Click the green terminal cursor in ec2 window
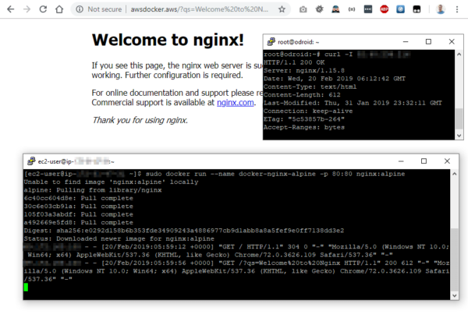The image size is (468, 314). click(26, 288)
